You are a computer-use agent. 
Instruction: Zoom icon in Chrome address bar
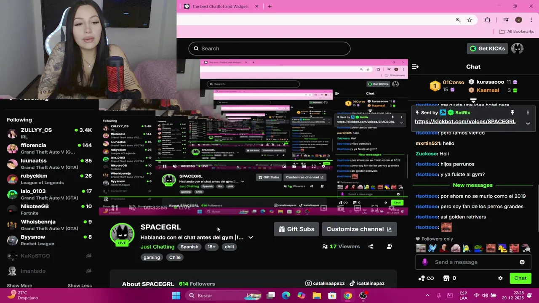coord(458,20)
